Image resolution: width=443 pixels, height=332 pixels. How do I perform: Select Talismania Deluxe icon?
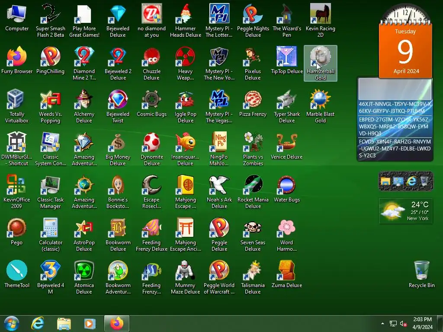(x=253, y=277)
